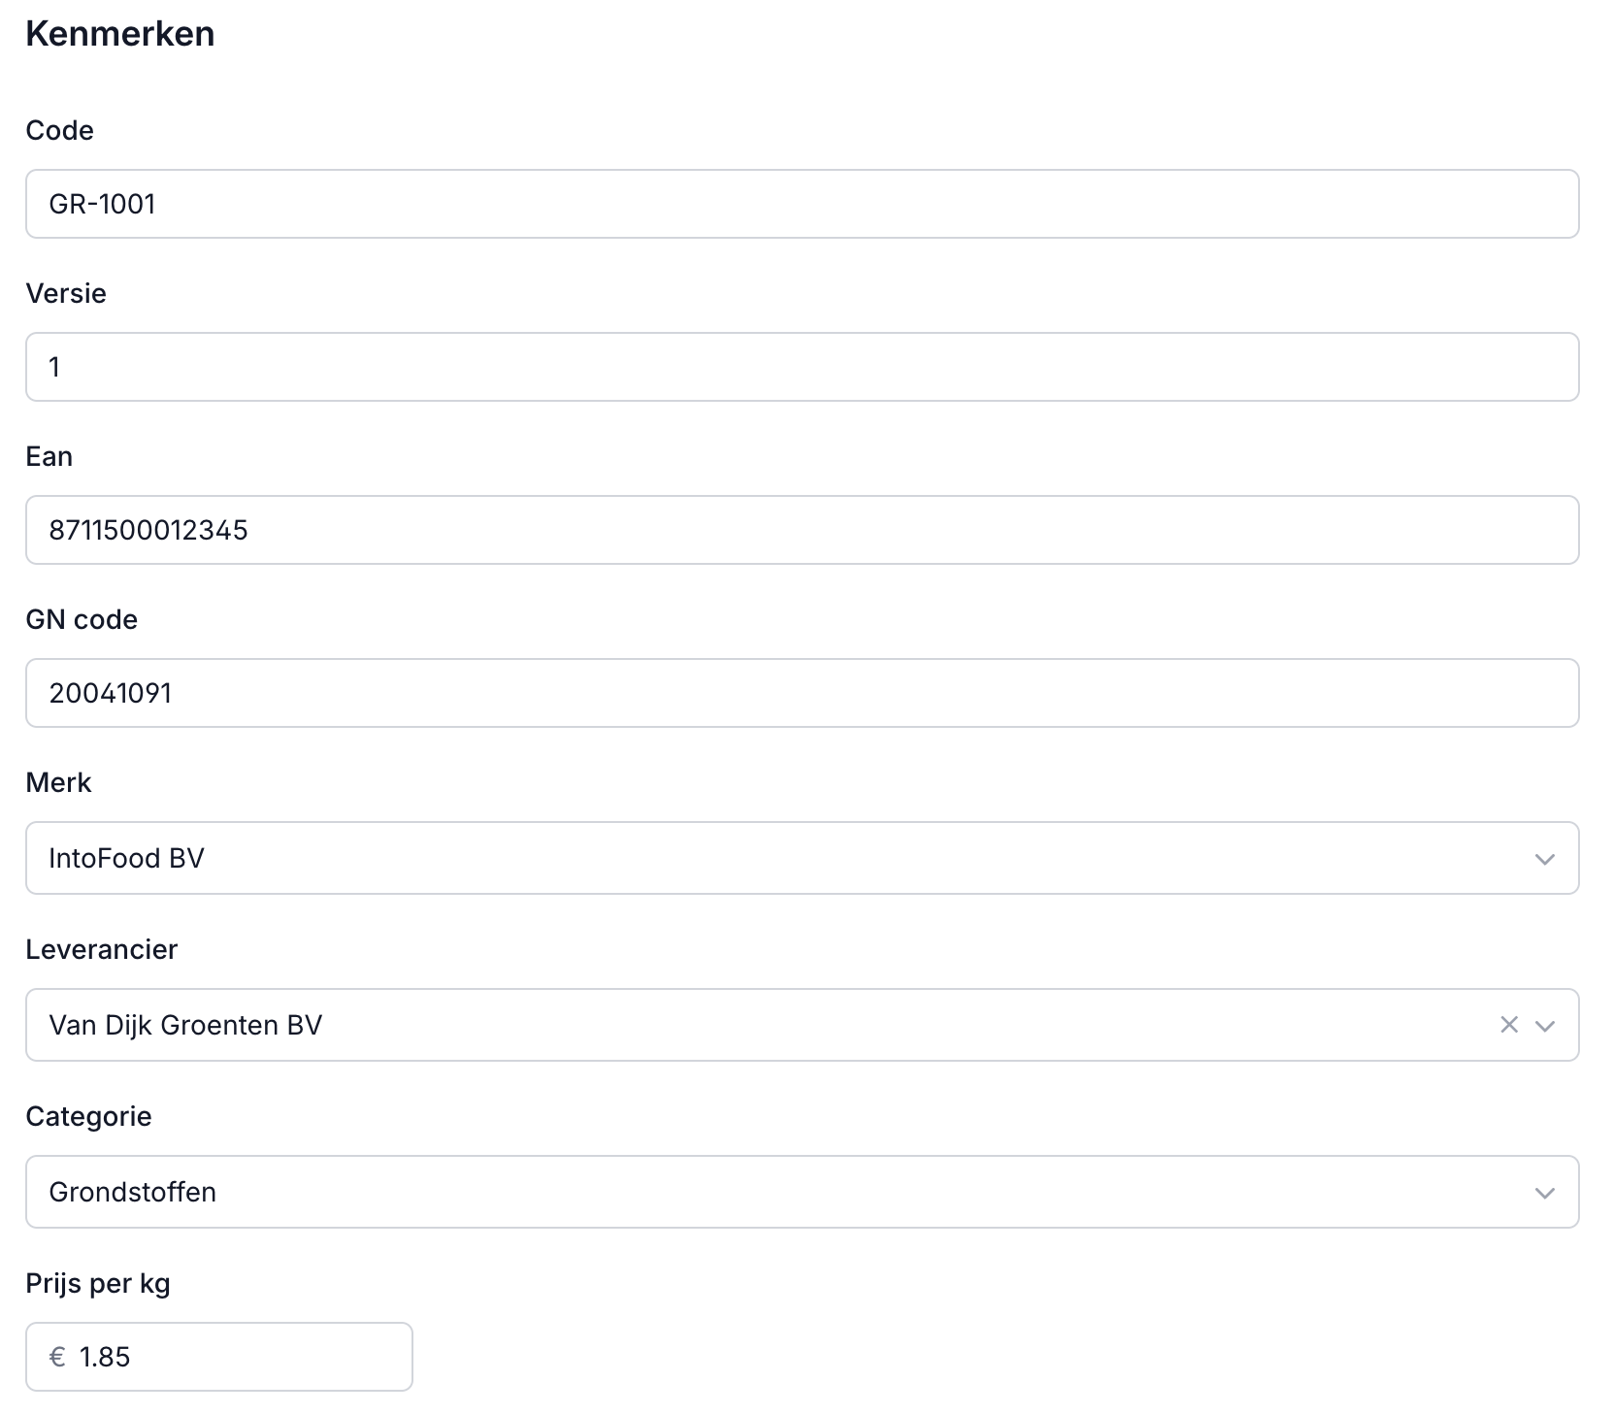Click the Categorie field label
The image size is (1613, 1415).
click(x=88, y=1116)
